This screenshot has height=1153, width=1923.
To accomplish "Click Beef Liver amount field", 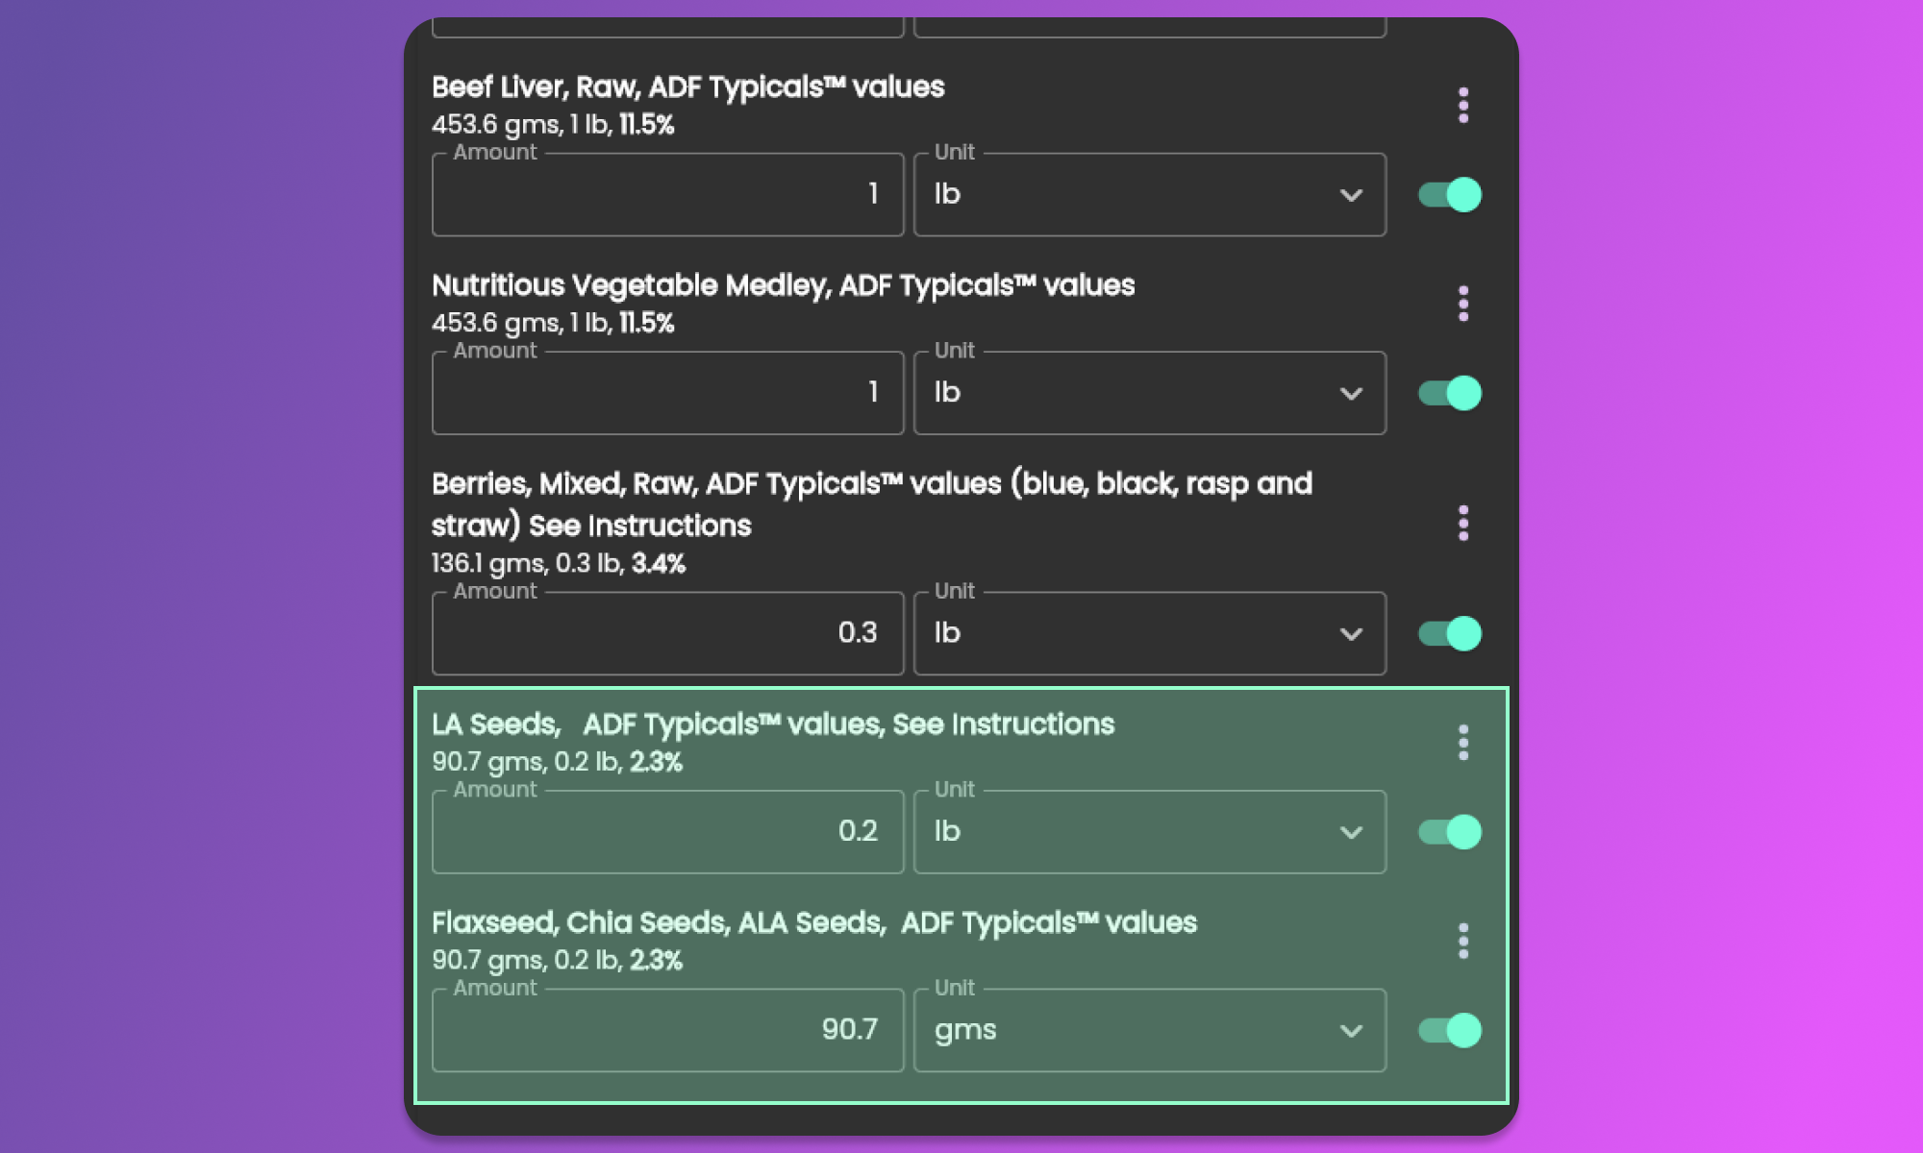I will tap(667, 195).
